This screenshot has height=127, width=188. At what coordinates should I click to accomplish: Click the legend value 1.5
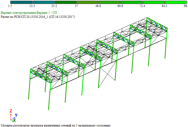coord(10,6)
